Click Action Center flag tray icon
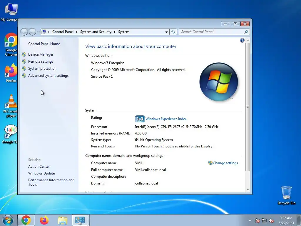This screenshot has height=226, width=301. [x=257, y=220]
